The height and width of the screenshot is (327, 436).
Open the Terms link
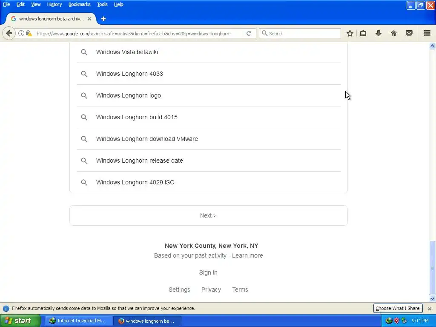point(240,290)
